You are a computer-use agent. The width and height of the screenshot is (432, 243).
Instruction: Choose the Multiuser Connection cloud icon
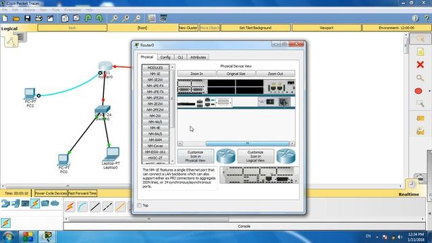click(x=55, y=204)
